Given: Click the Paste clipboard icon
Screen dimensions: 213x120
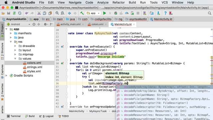Looking at the screenshot, I should coord(50,13).
